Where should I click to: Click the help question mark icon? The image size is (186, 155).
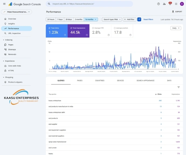click(158, 4)
